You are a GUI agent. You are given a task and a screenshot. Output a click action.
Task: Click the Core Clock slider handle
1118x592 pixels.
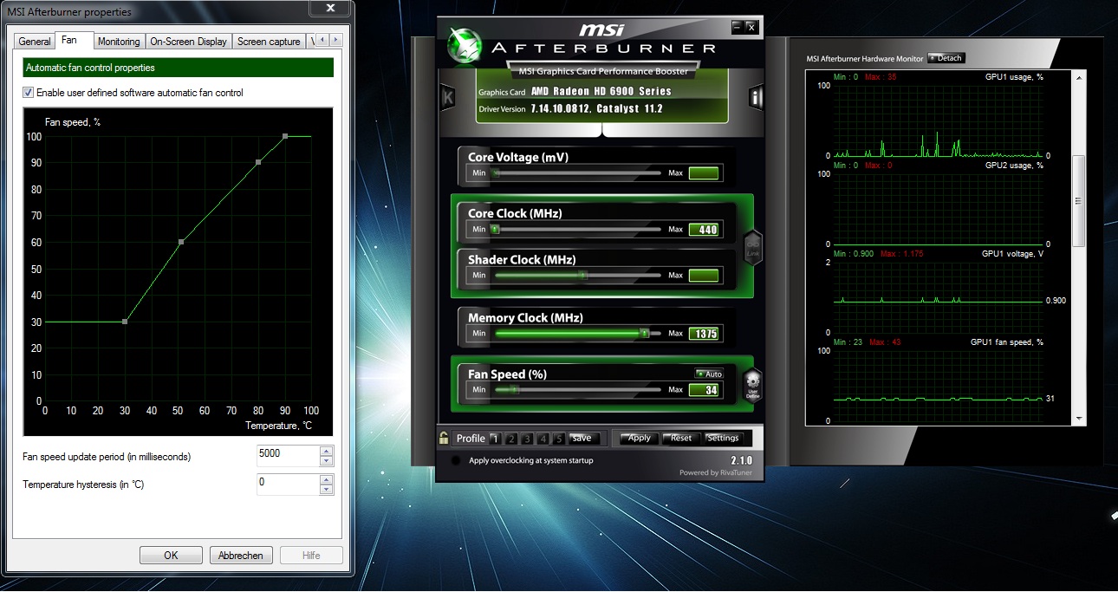point(495,230)
